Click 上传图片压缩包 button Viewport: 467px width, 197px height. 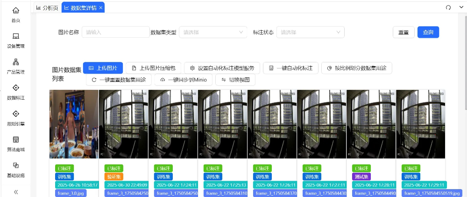point(153,68)
